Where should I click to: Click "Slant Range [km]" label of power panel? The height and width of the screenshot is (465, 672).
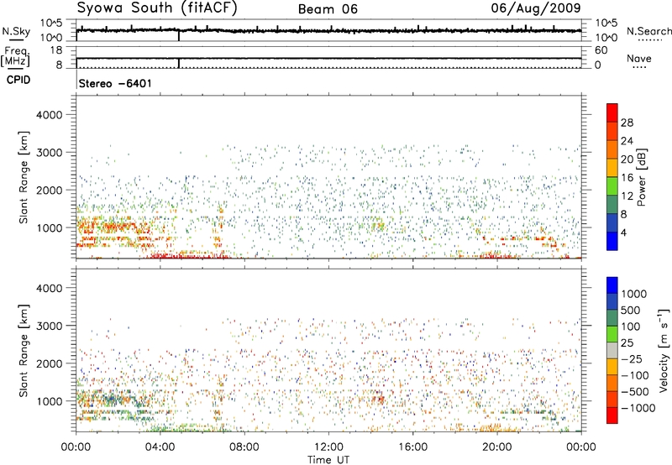coord(24,177)
